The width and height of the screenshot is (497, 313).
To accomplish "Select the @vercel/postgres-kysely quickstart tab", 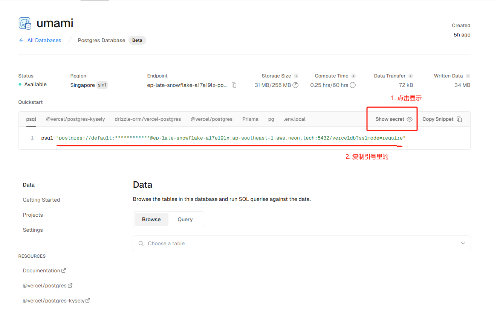I will (x=75, y=119).
